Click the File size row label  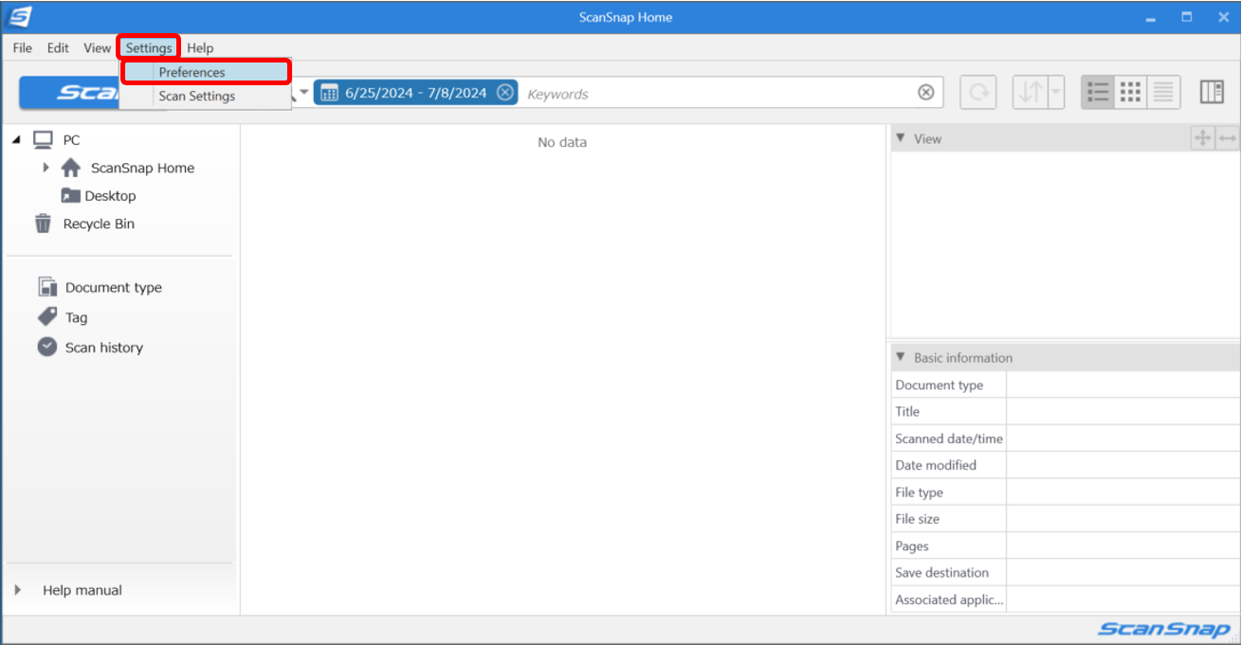click(918, 519)
